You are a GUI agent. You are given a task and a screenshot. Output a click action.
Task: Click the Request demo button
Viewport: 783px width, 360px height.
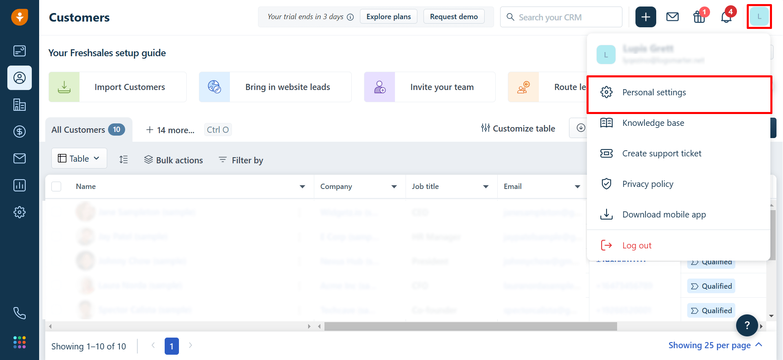pyautogui.click(x=454, y=17)
